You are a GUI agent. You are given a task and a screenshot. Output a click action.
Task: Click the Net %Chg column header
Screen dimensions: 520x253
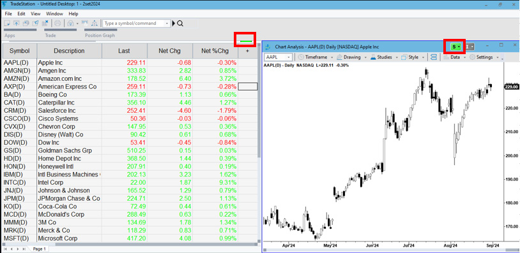(215, 51)
